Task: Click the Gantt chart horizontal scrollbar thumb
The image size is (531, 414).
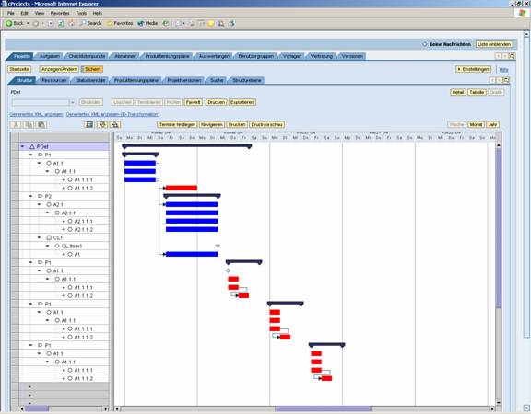Action: pos(323,408)
